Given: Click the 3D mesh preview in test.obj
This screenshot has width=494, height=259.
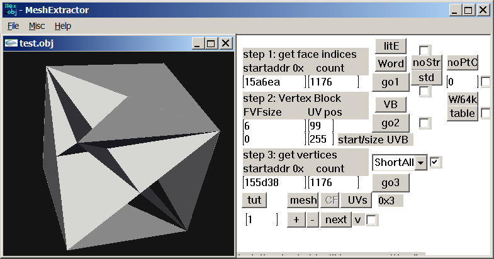Looking at the screenshot, I should [118, 153].
